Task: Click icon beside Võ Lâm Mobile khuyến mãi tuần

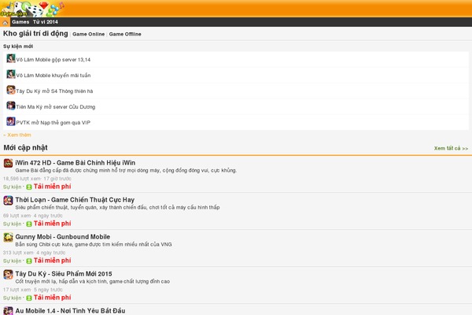Action: click(11, 74)
